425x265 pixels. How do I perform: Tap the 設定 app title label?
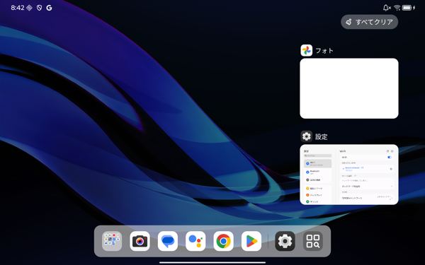(x=322, y=137)
